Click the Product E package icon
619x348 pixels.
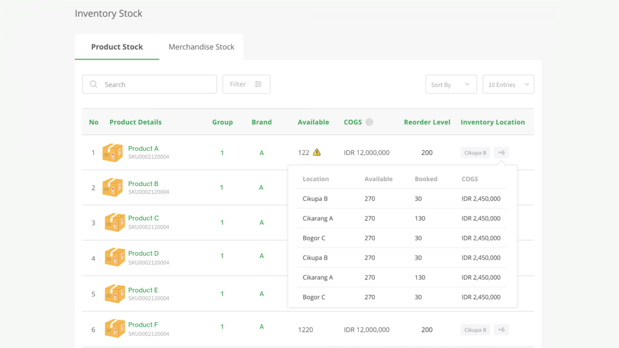114,294
